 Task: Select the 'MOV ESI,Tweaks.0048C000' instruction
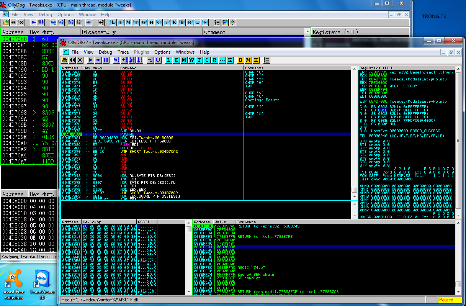tap(146, 138)
